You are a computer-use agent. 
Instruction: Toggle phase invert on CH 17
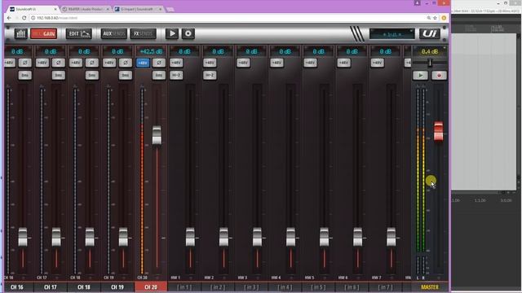(x=58, y=63)
